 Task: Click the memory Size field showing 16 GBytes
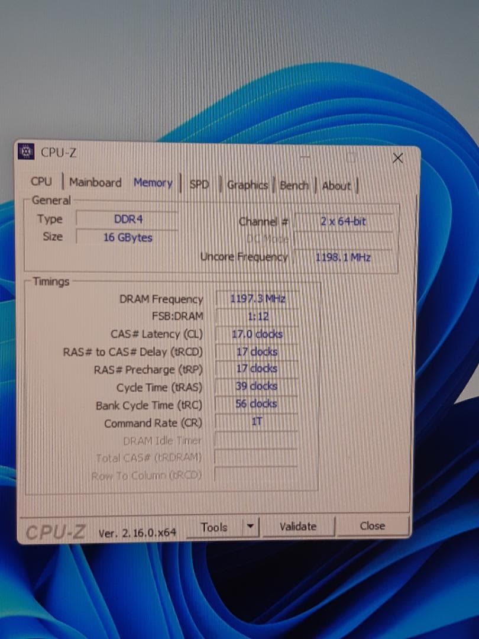point(127,237)
